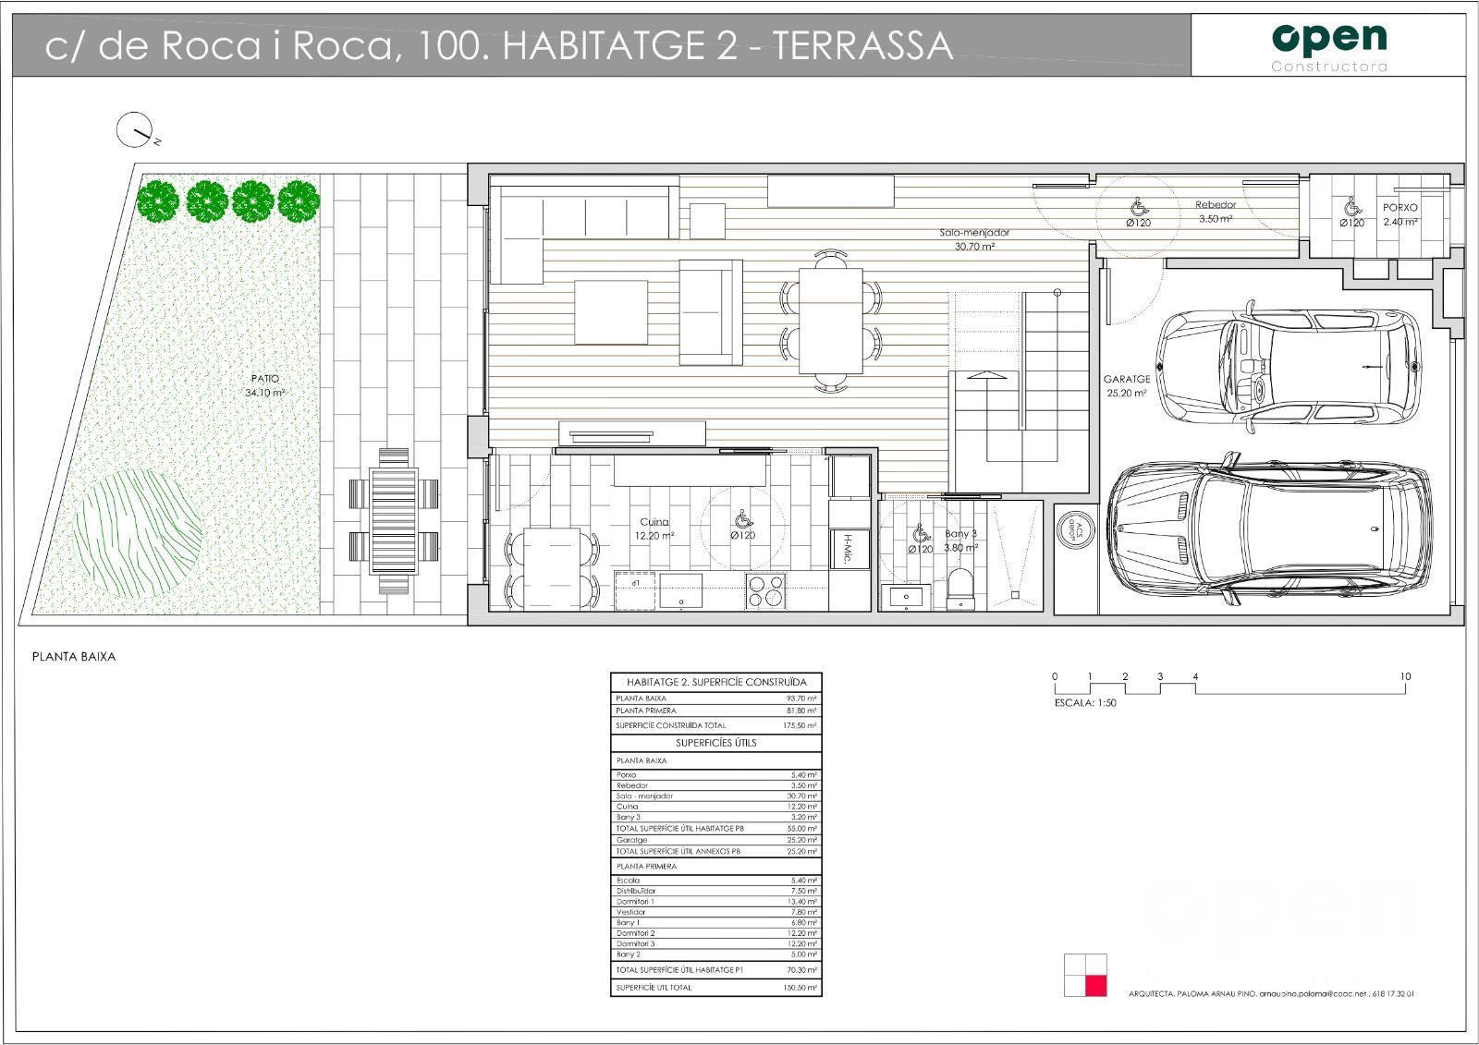Select the north arrow compass symbol
Viewport: 1479px width, 1045px height.
click(134, 129)
